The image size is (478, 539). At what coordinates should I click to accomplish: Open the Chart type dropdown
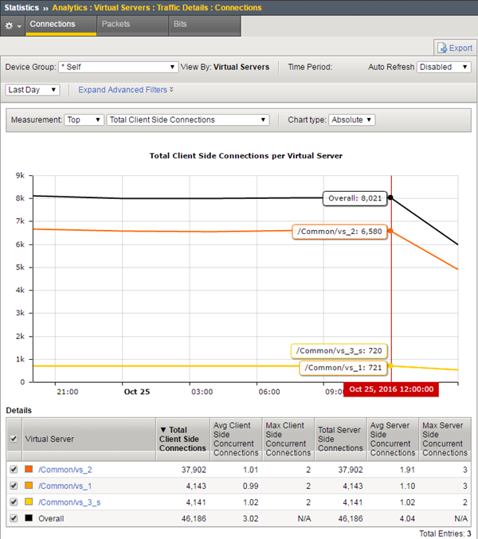coord(351,120)
